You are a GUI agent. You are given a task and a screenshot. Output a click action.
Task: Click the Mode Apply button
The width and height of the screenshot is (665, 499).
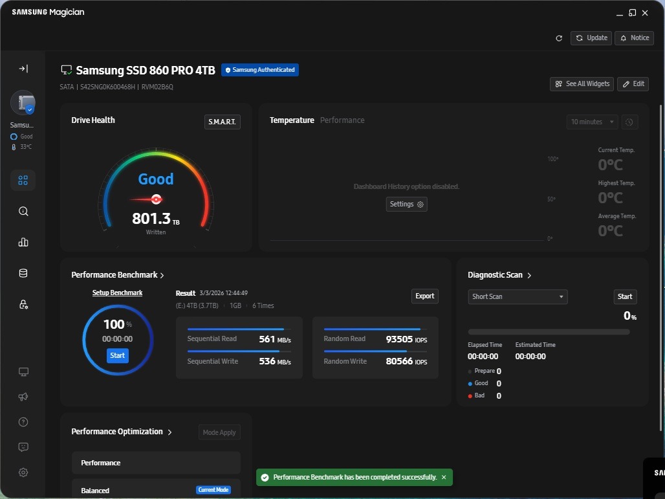pyautogui.click(x=219, y=432)
